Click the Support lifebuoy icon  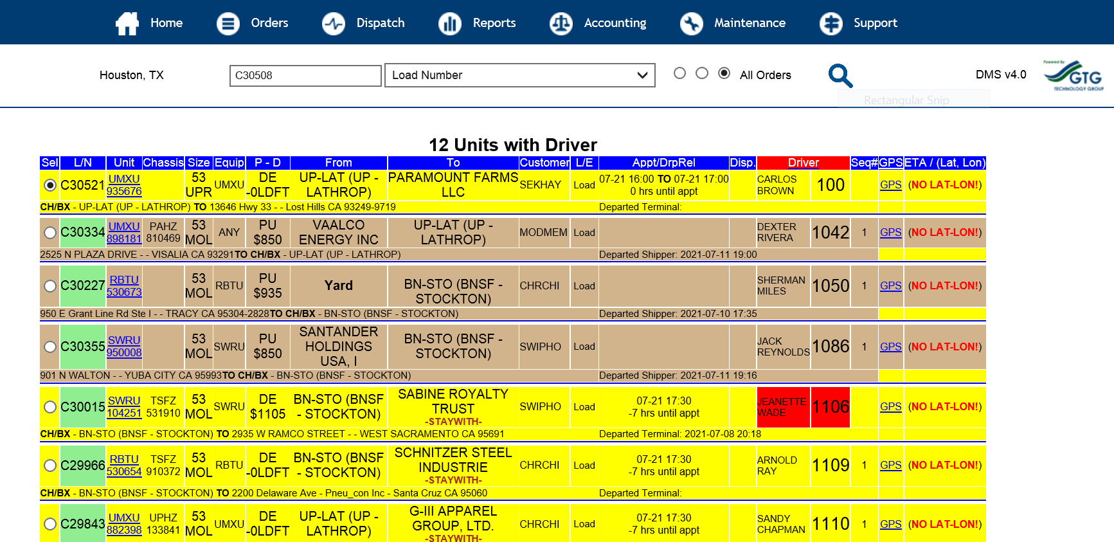coord(831,23)
